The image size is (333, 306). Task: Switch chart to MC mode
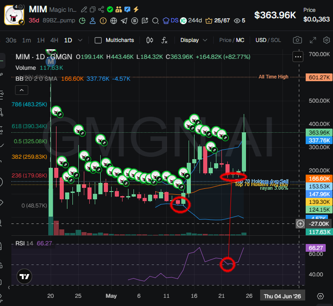coord(240,40)
